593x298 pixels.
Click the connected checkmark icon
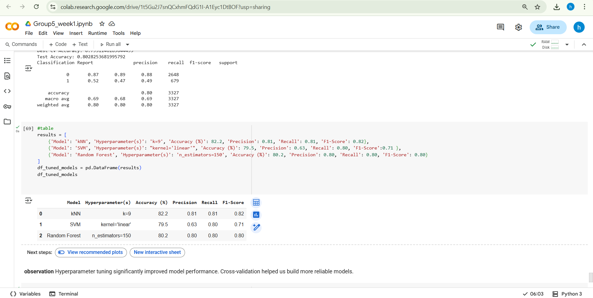tap(533, 44)
